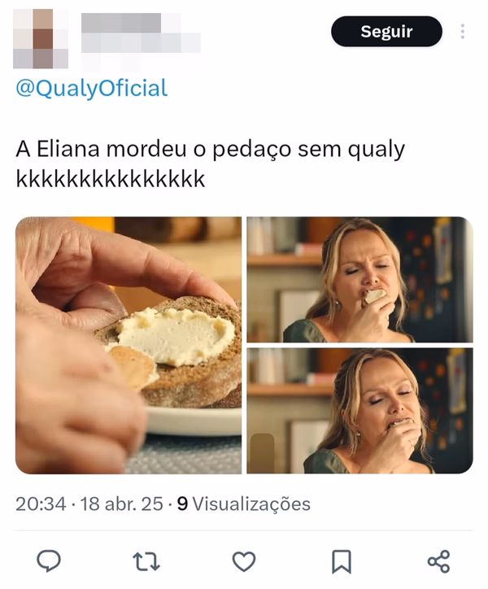Open the bottom-right woman eating image
The width and height of the screenshot is (488, 589).
point(359,411)
